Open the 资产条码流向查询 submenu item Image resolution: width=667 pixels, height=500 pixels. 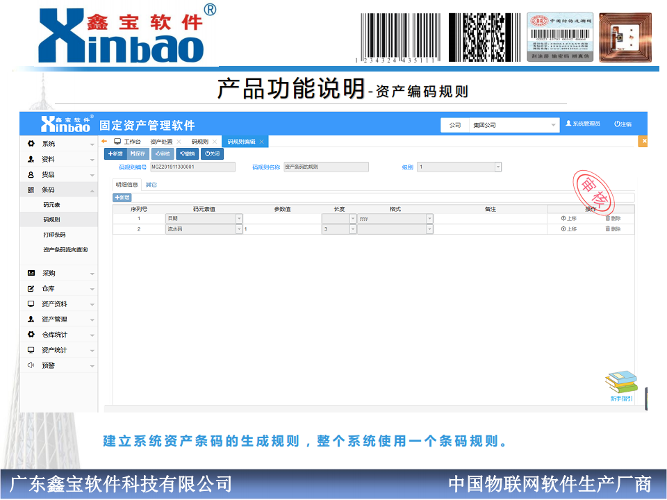pos(65,250)
